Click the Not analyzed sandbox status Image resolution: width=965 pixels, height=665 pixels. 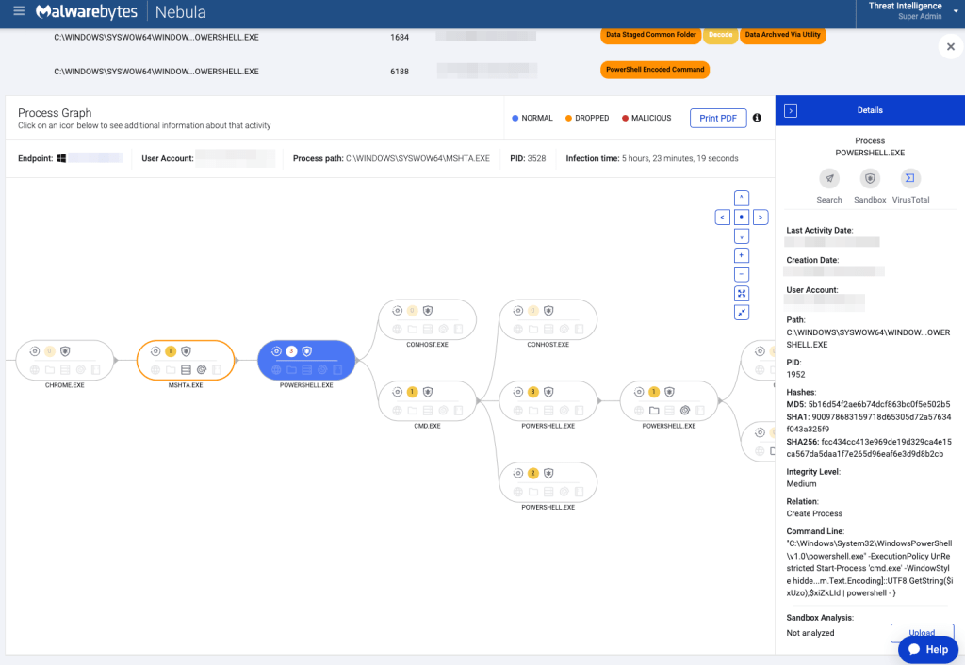tap(810, 633)
